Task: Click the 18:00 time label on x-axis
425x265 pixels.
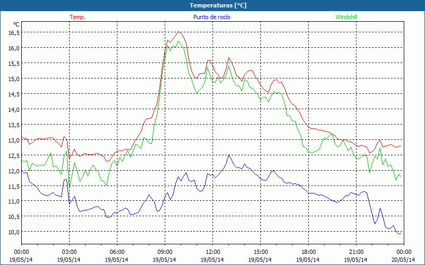Action: pos(308,252)
